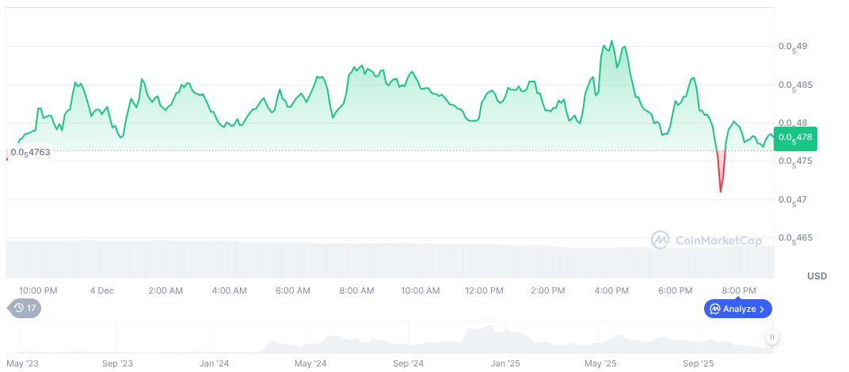Viewport: 849px width, 372px height.
Task: Select Jan '24 on the overview timeline
Action: (214, 363)
